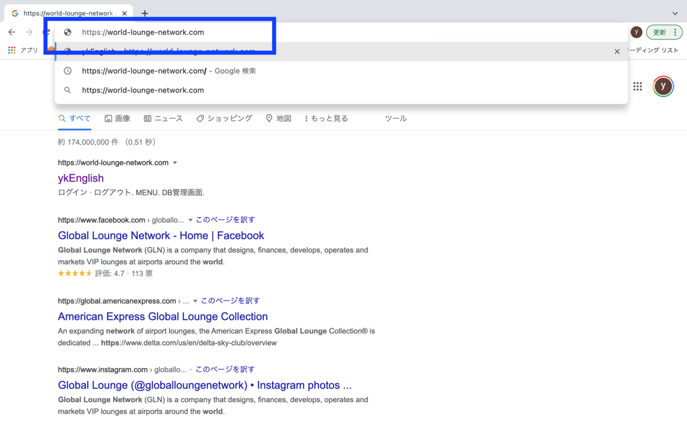Translate the American Express result page
Image resolution: width=687 pixels, height=429 pixels.
click(x=230, y=301)
